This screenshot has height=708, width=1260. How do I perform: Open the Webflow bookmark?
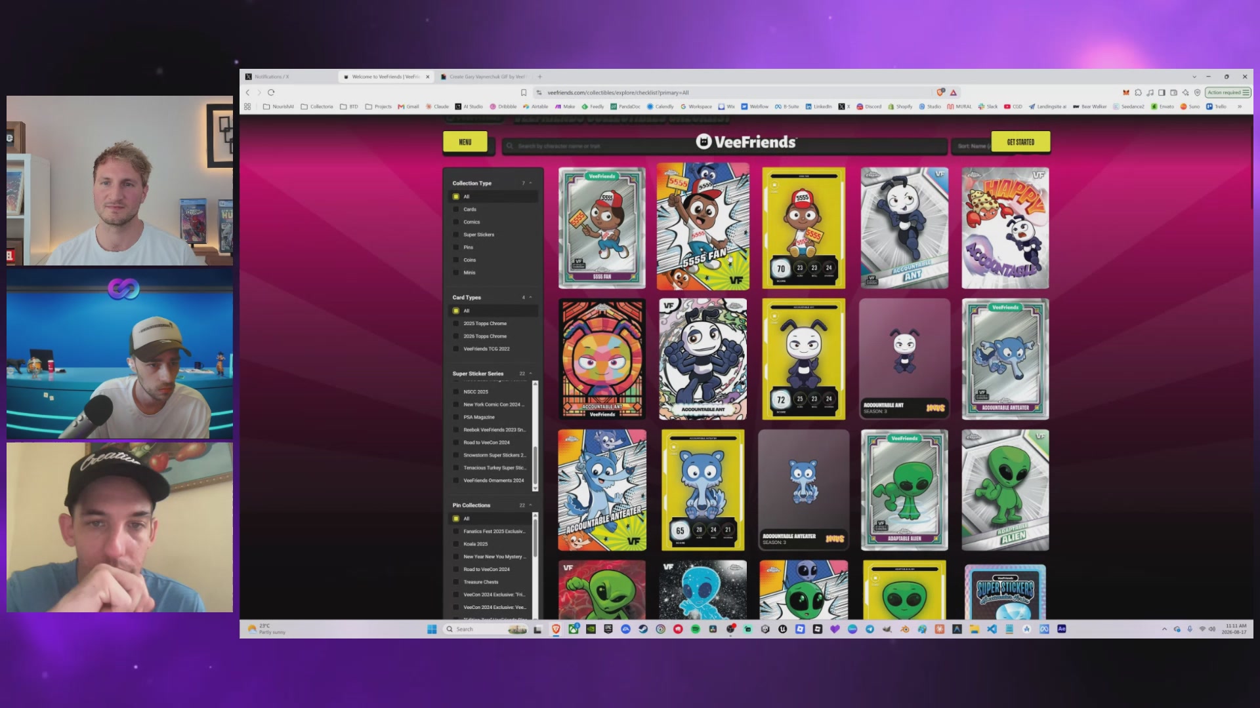(x=755, y=106)
